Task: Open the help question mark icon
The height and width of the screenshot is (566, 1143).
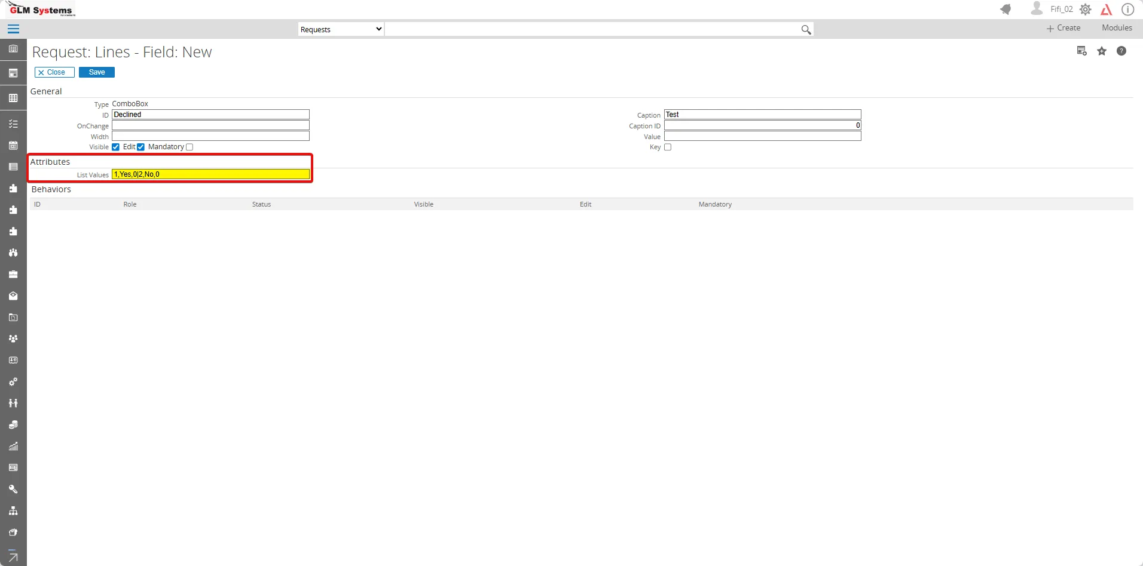Action: pyautogui.click(x=1121, y=51)
